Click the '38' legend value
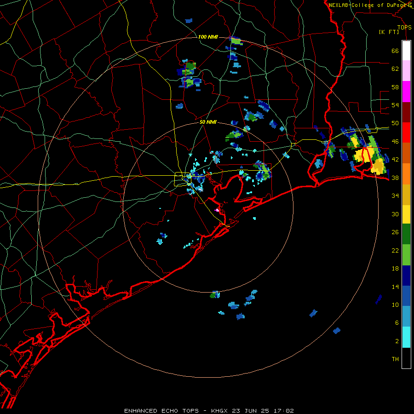 395,178
